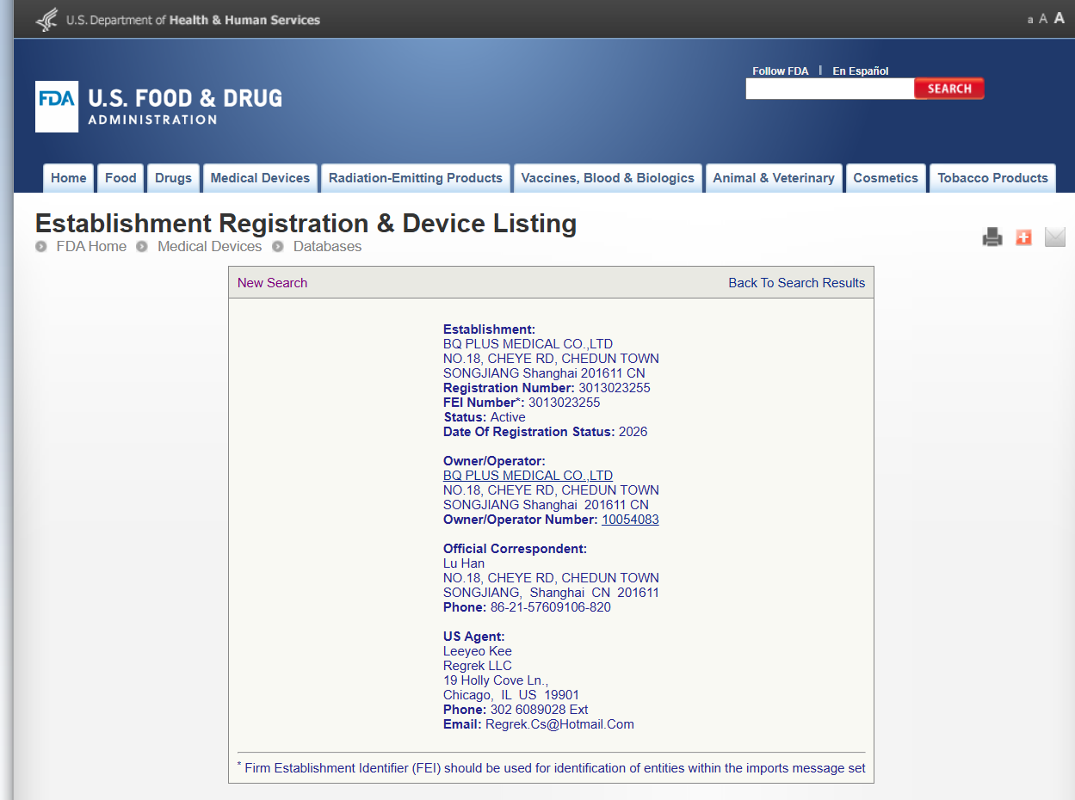Click the FEI Number 3013023255 line
This screenshot has width=1075, height=800.
(x=522, y=403)
